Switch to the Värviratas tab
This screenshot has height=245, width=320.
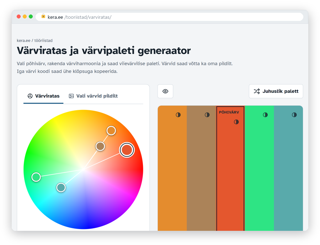(x=43, y=96)
